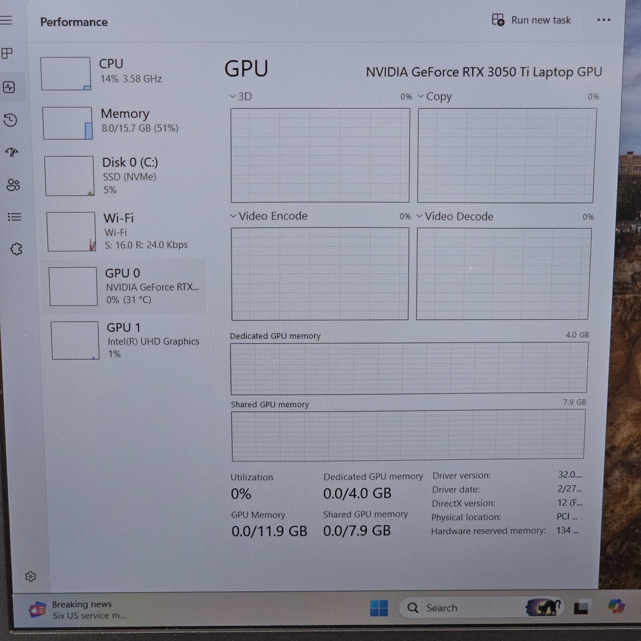Click the Wi-Fi activity graph thumbnail
Screen dimensions: 641x641
[72, 231]
